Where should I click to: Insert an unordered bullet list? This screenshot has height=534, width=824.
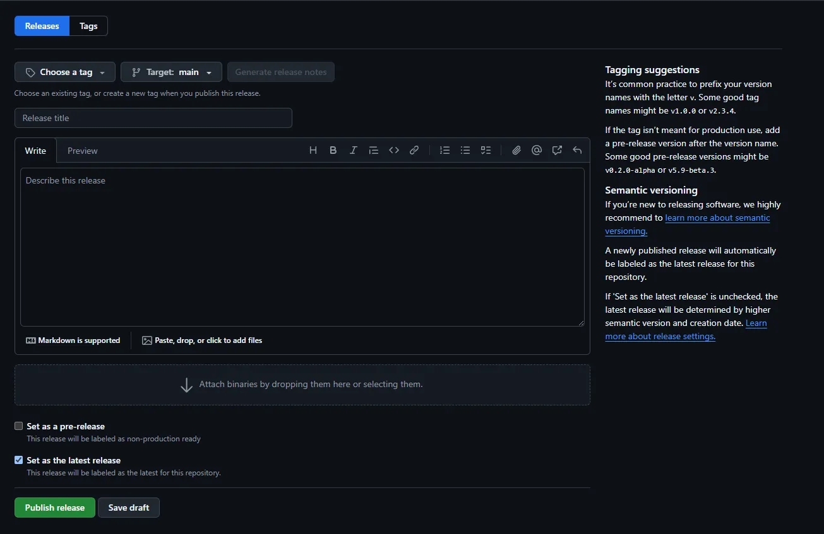point(465,150)
